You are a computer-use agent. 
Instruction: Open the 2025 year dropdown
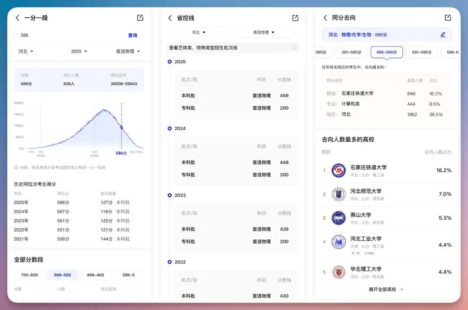tap(79, 51)
